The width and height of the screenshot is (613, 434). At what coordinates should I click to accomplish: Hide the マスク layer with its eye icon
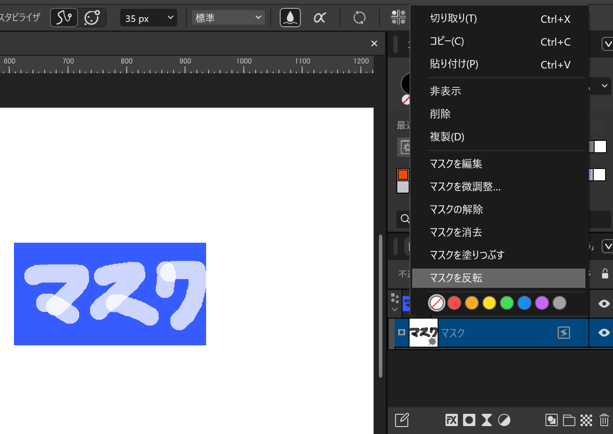(604, 333)
